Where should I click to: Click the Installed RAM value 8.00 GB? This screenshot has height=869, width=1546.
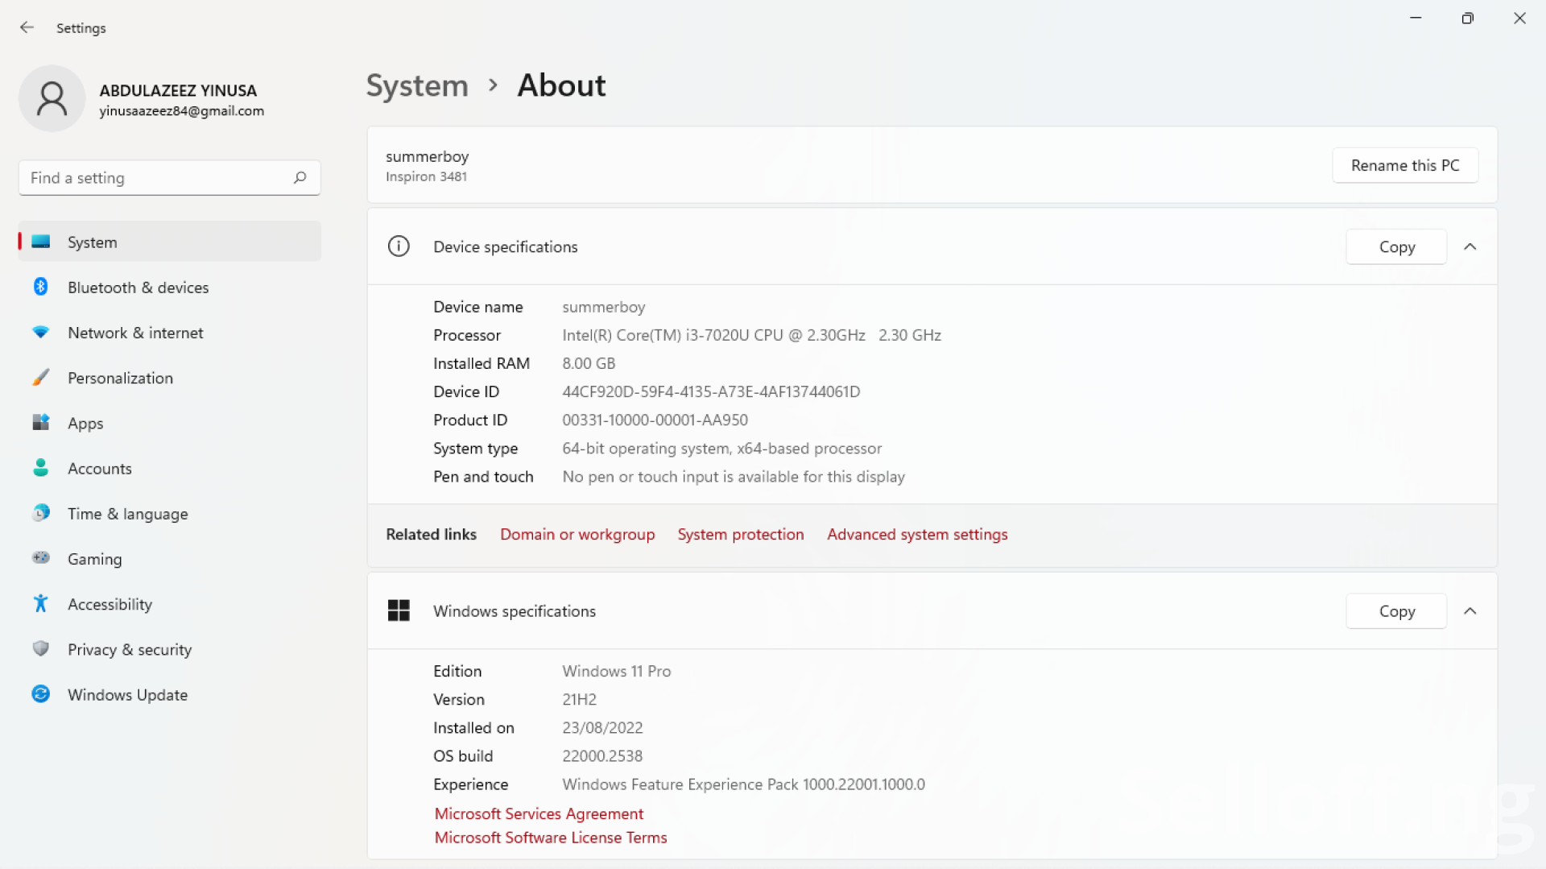(589, 363)
